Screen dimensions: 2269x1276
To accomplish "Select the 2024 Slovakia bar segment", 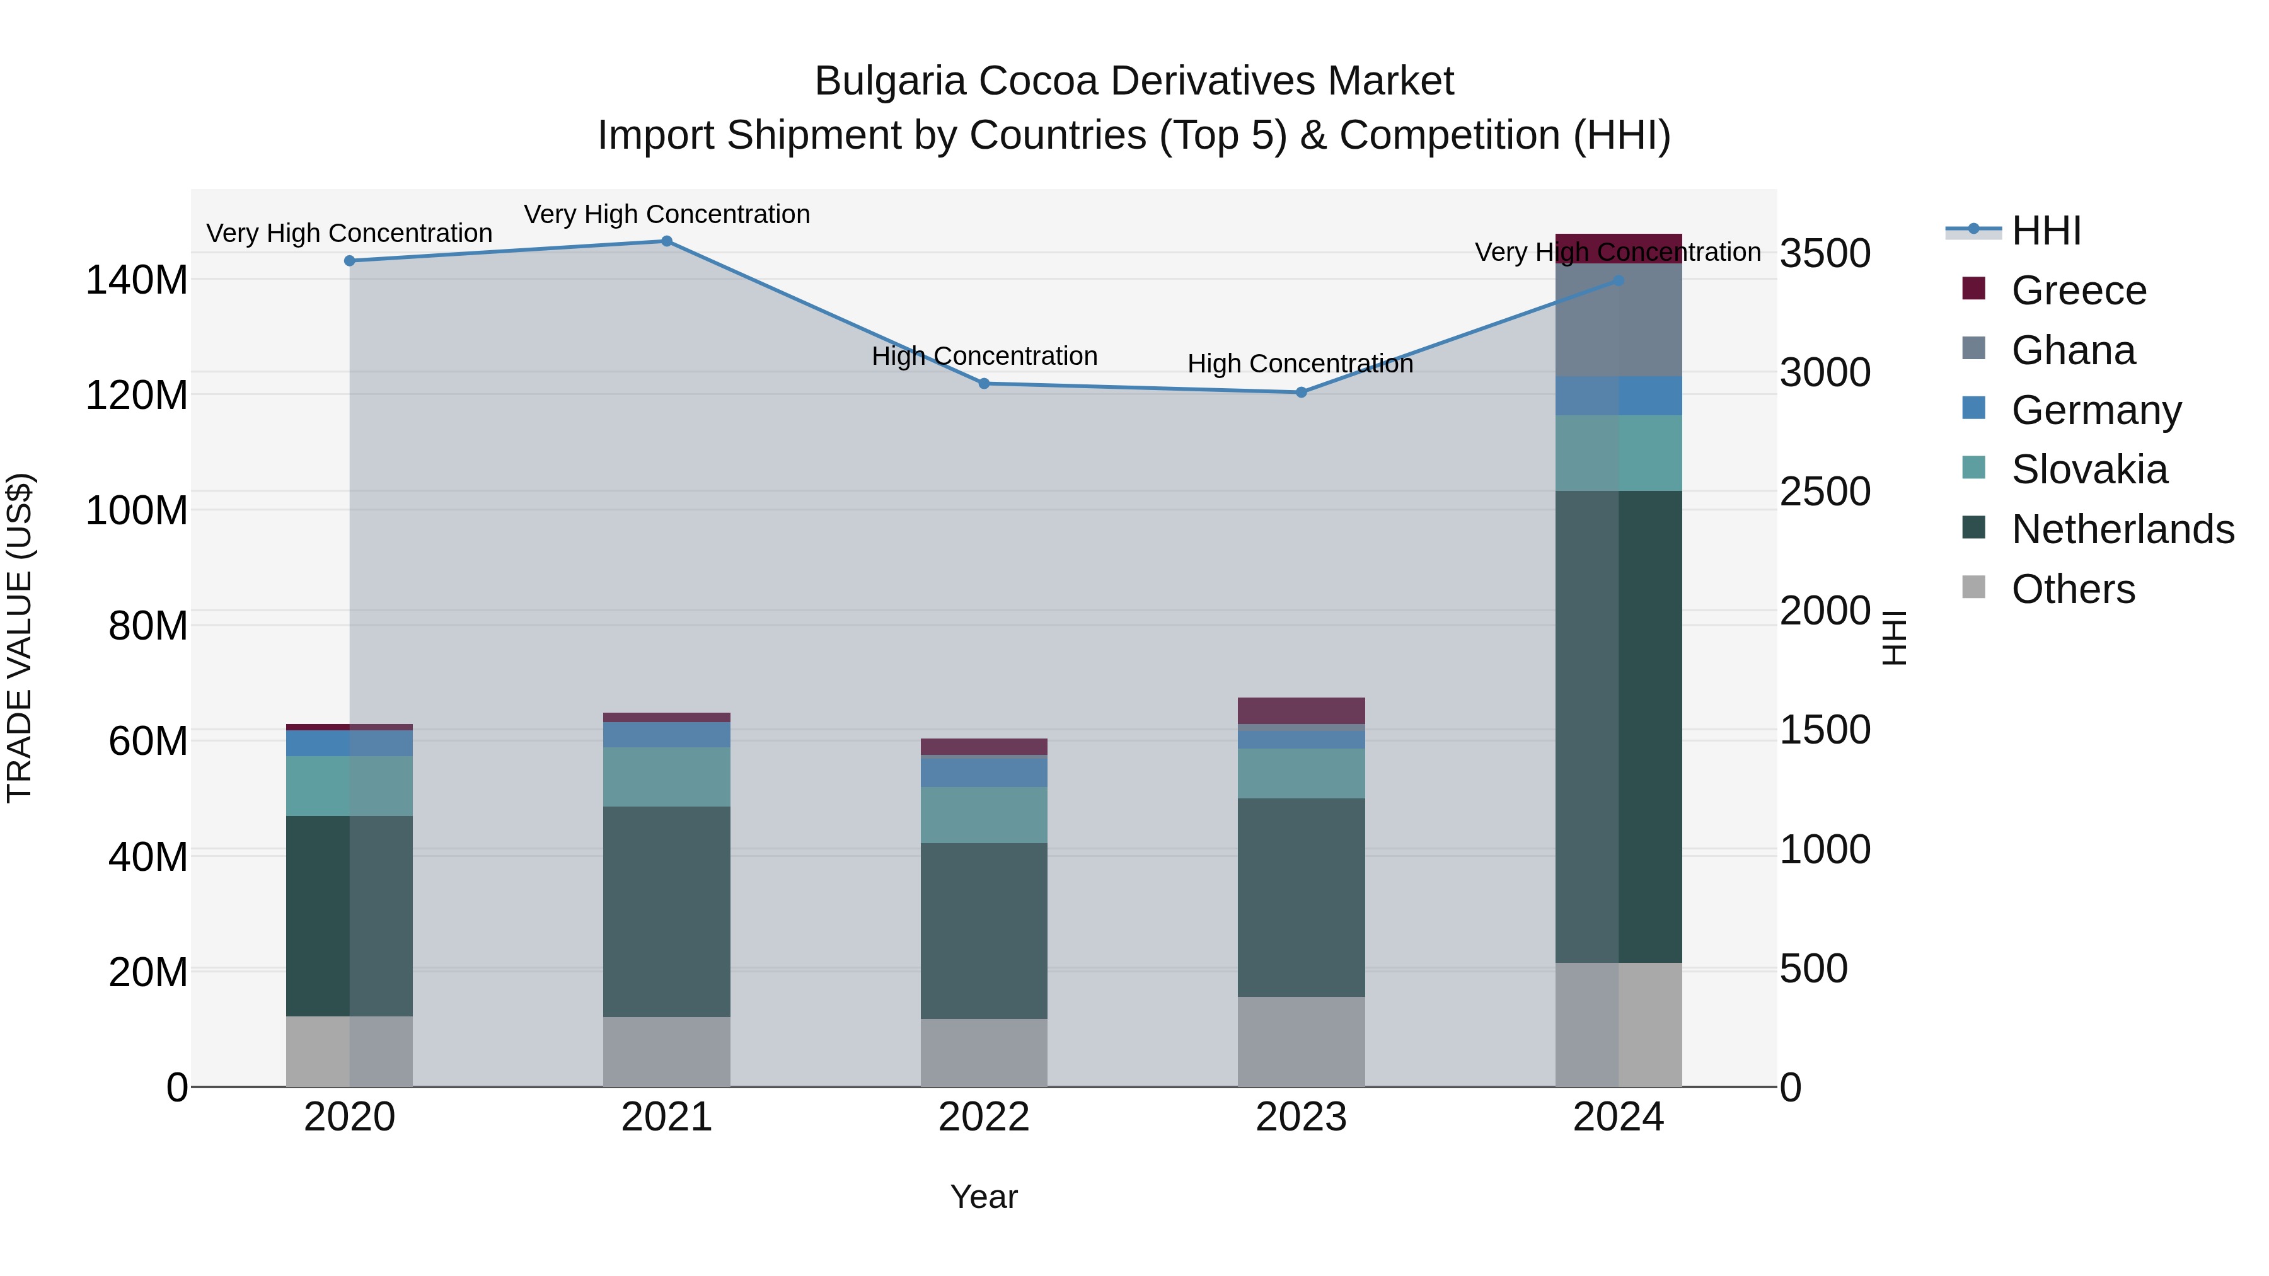I will [1619, 452].
